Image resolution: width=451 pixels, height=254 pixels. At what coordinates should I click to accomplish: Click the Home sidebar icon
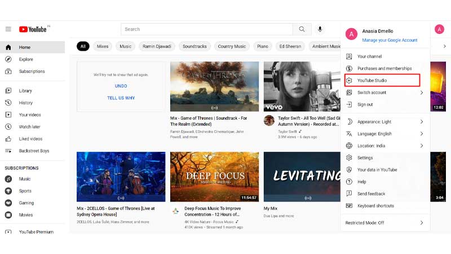(8, 47)
